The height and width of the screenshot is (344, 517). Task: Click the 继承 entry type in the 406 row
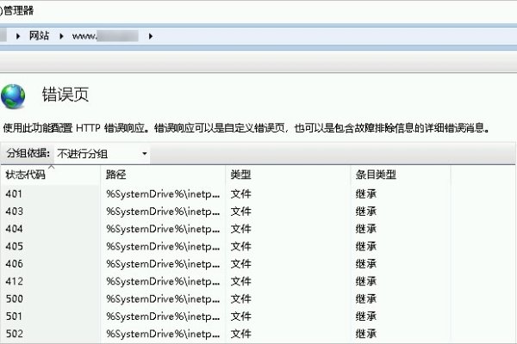point(366,264)
